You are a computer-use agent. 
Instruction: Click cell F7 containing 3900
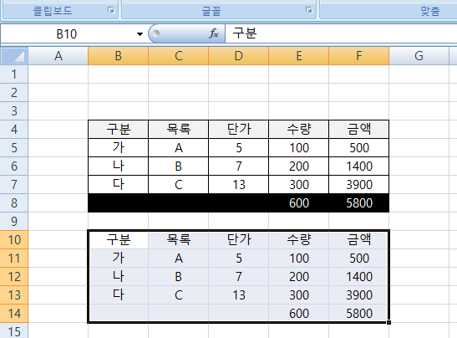tap(358, 184)
